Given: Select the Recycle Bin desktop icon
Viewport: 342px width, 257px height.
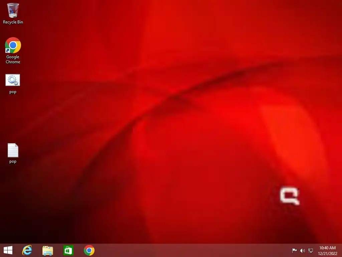Looking at the screenshot, I should [x=13, y=13].
